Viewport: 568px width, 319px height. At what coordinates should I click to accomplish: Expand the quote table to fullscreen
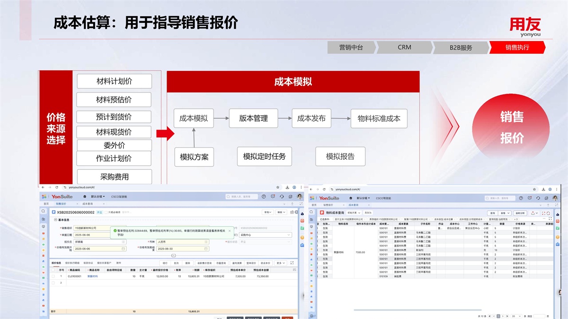292,263
